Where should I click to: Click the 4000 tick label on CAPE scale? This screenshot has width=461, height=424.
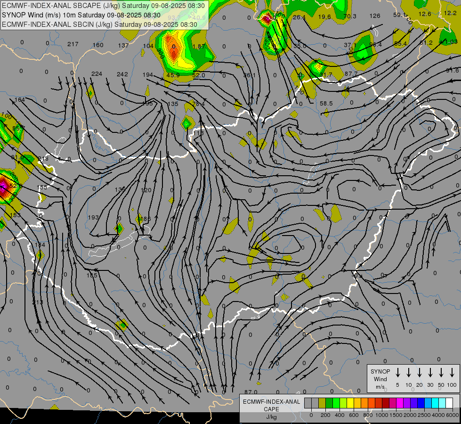pos(438,415)
